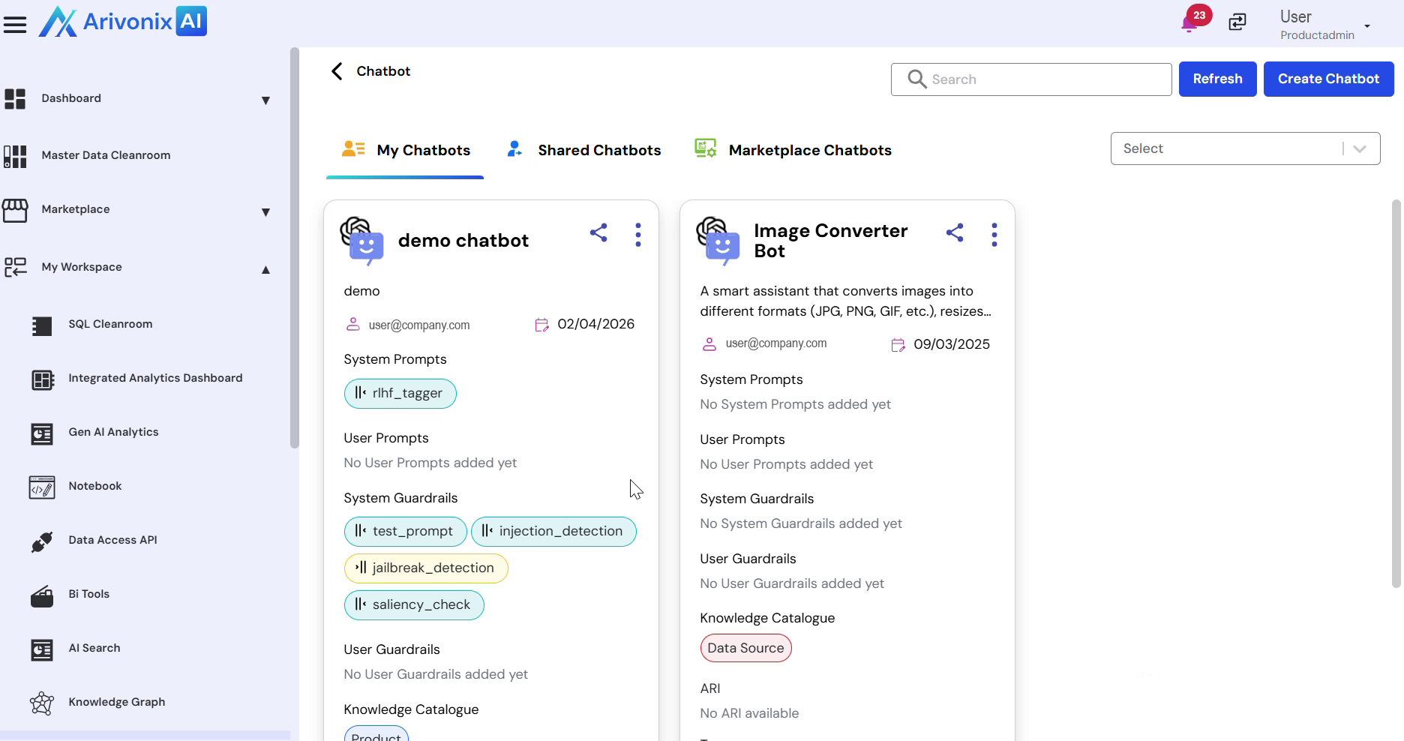Click the Create Chatbot button
Viewport: 1404px width, 741px height.
tap(1328, 79)
